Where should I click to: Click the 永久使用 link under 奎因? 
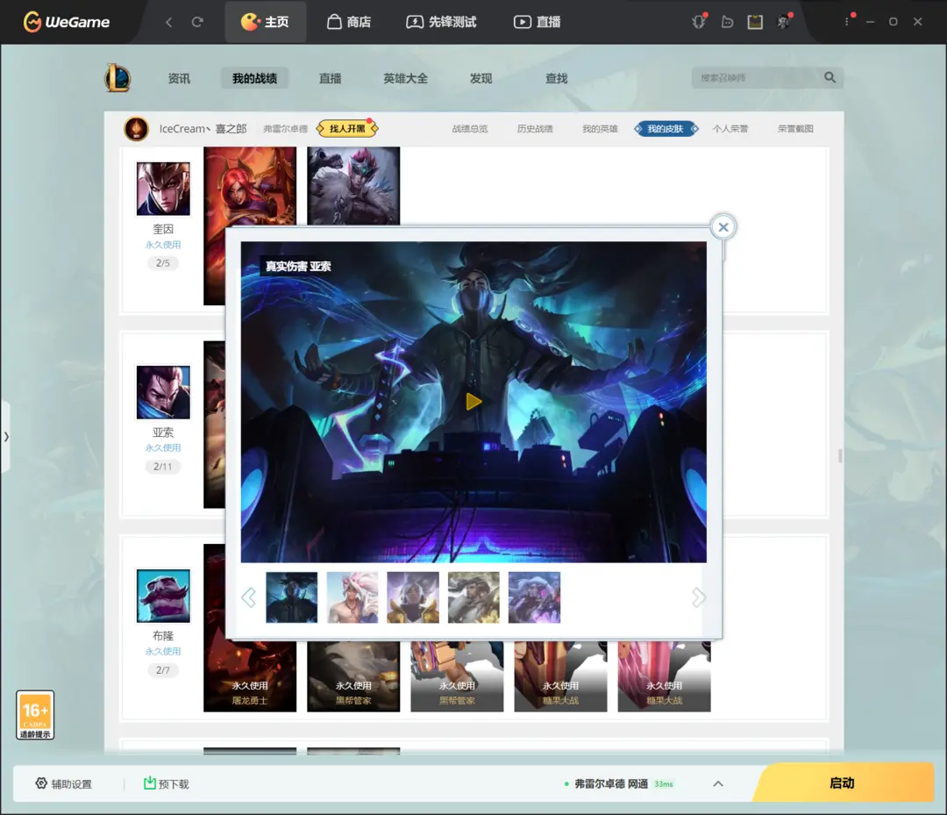coord(163,245)
